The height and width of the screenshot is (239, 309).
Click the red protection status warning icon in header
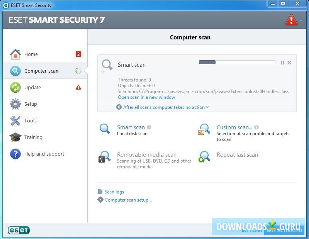pos(291,20)
